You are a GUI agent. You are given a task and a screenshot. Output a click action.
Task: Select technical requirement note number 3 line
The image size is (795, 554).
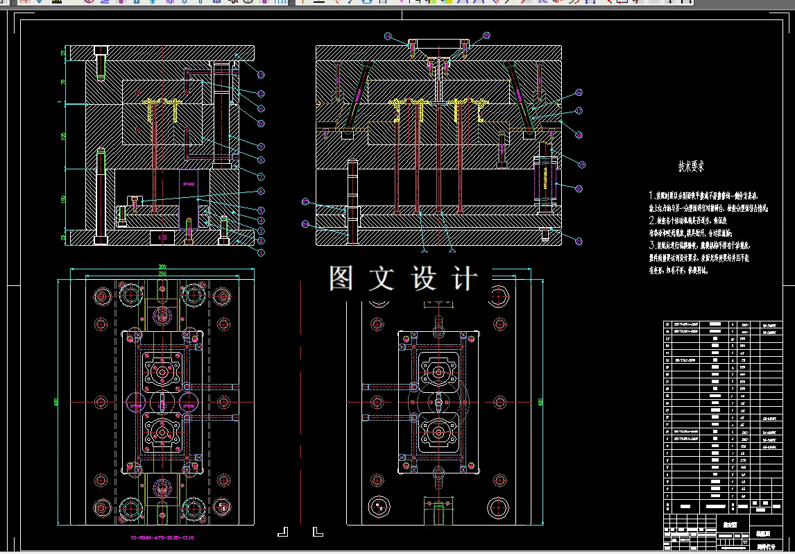[x=699, y=246]
